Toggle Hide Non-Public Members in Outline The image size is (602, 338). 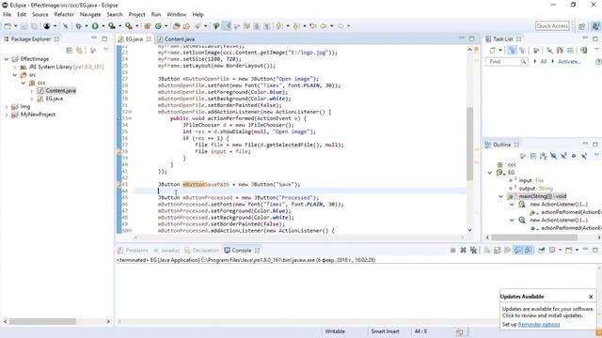point(574,156)
